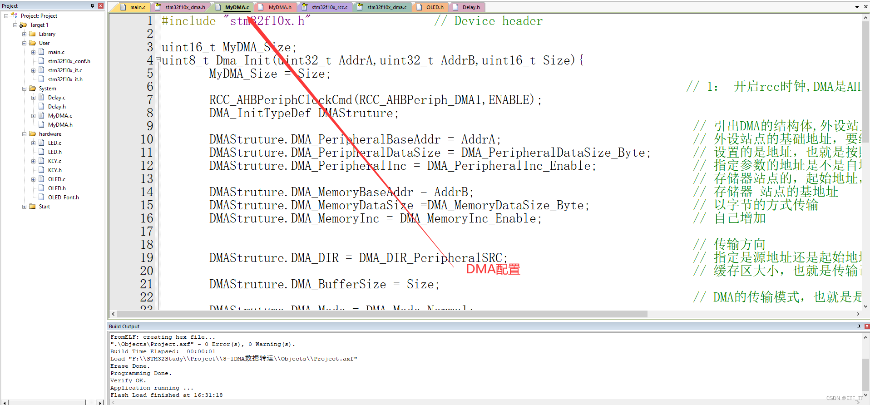Select OLED.c in hardware folder
The width and height of the screenshot is (870, 405).
(x=56, y=179)
